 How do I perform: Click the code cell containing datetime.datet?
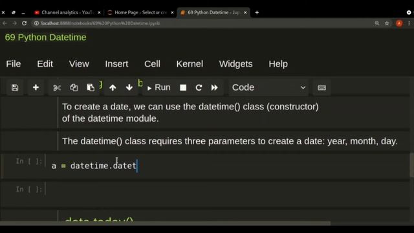228,166
